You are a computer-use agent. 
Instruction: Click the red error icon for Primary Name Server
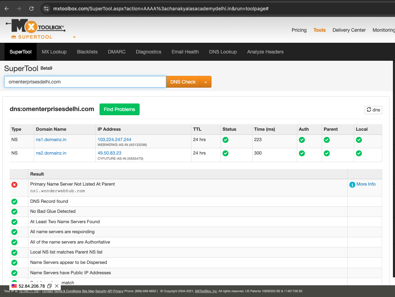pyautogui.click(x=14, y=185)
